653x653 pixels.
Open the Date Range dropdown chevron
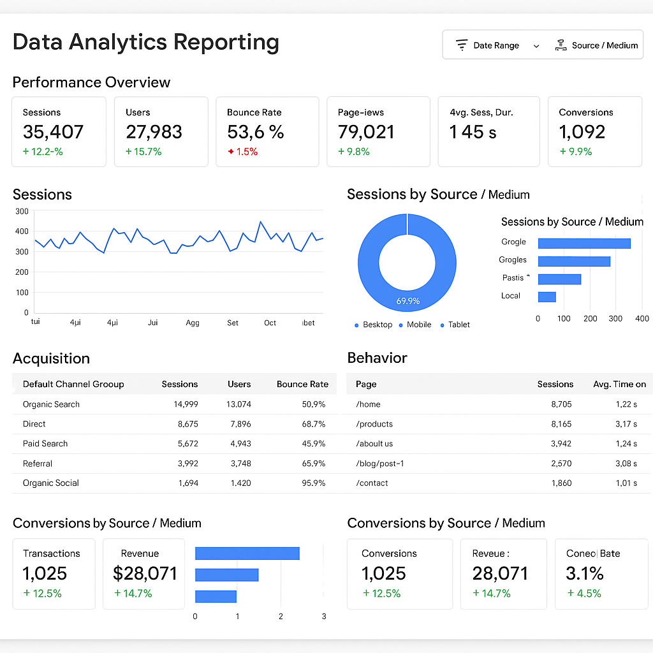(536, 46)
